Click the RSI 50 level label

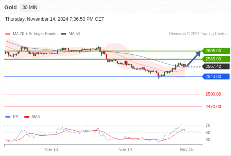[208, 133]
